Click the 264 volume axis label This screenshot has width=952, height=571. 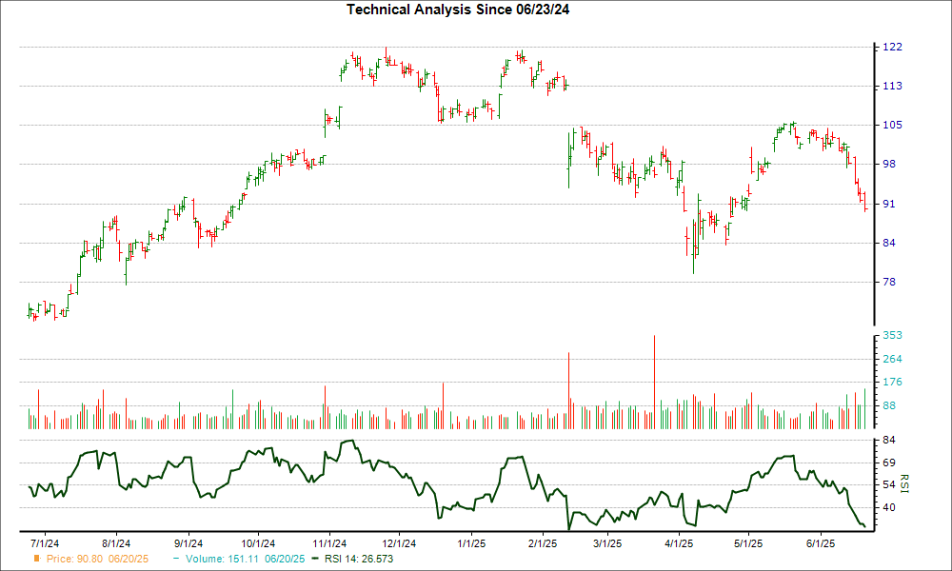893,359
